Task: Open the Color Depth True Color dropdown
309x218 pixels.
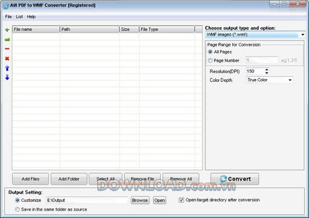Action: [x=269, y=80]
